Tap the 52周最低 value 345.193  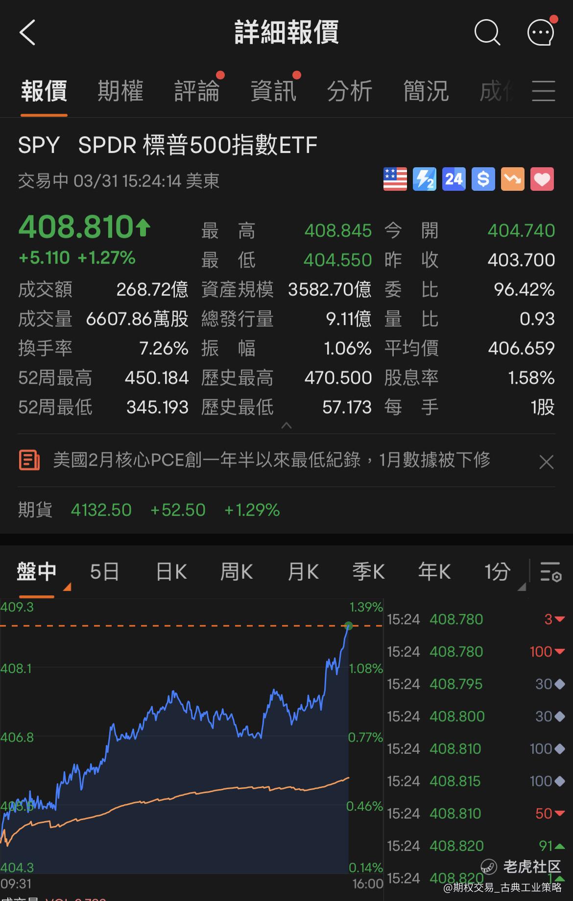click(x=157, y=407)
